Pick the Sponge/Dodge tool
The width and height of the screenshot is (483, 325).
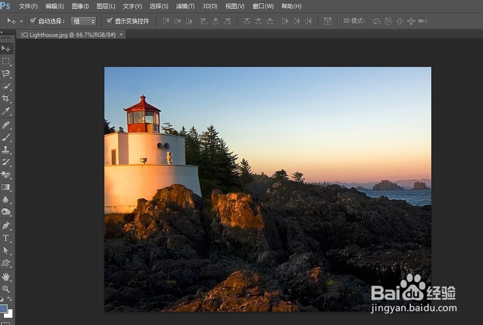coord(6,212)
